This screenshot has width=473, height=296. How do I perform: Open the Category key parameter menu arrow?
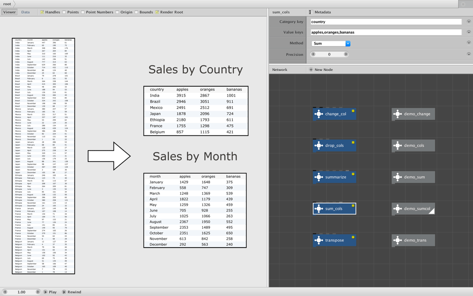click(469, 22)
